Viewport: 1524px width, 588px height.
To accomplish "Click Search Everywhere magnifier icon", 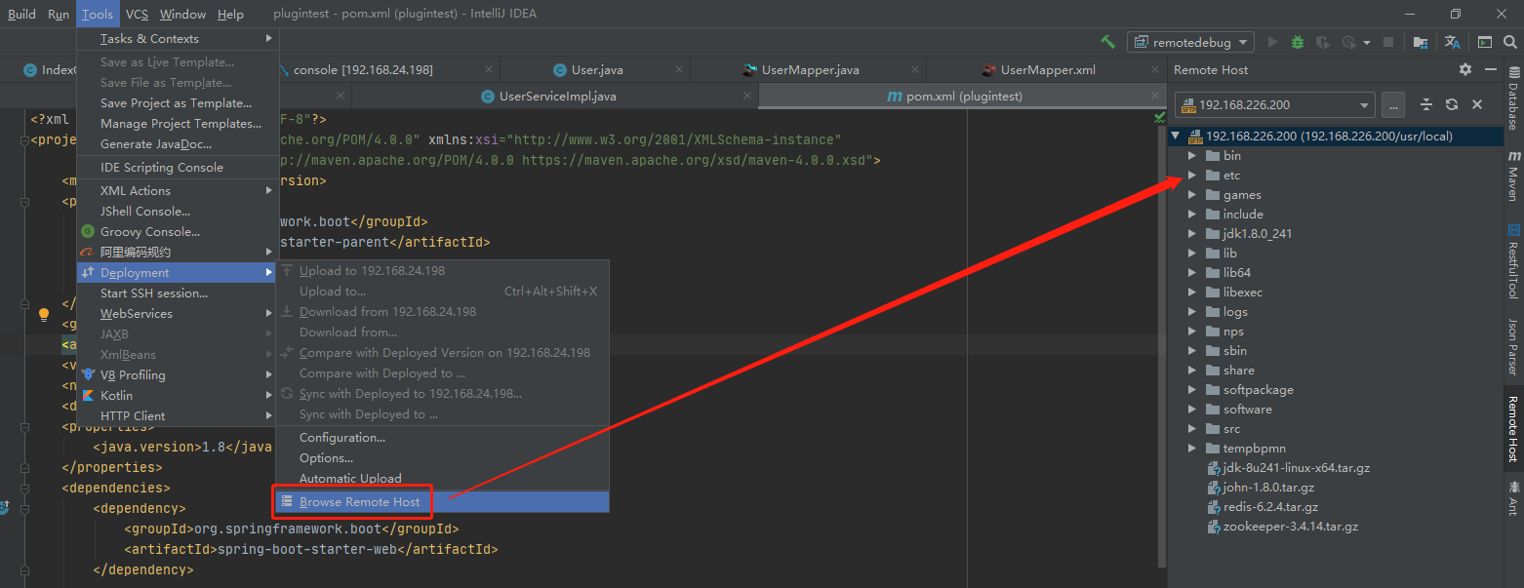I will [1510, 42].
